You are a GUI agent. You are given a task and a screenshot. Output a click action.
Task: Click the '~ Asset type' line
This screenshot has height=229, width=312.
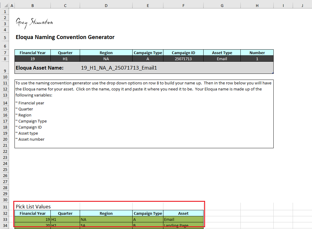[27, 133]
